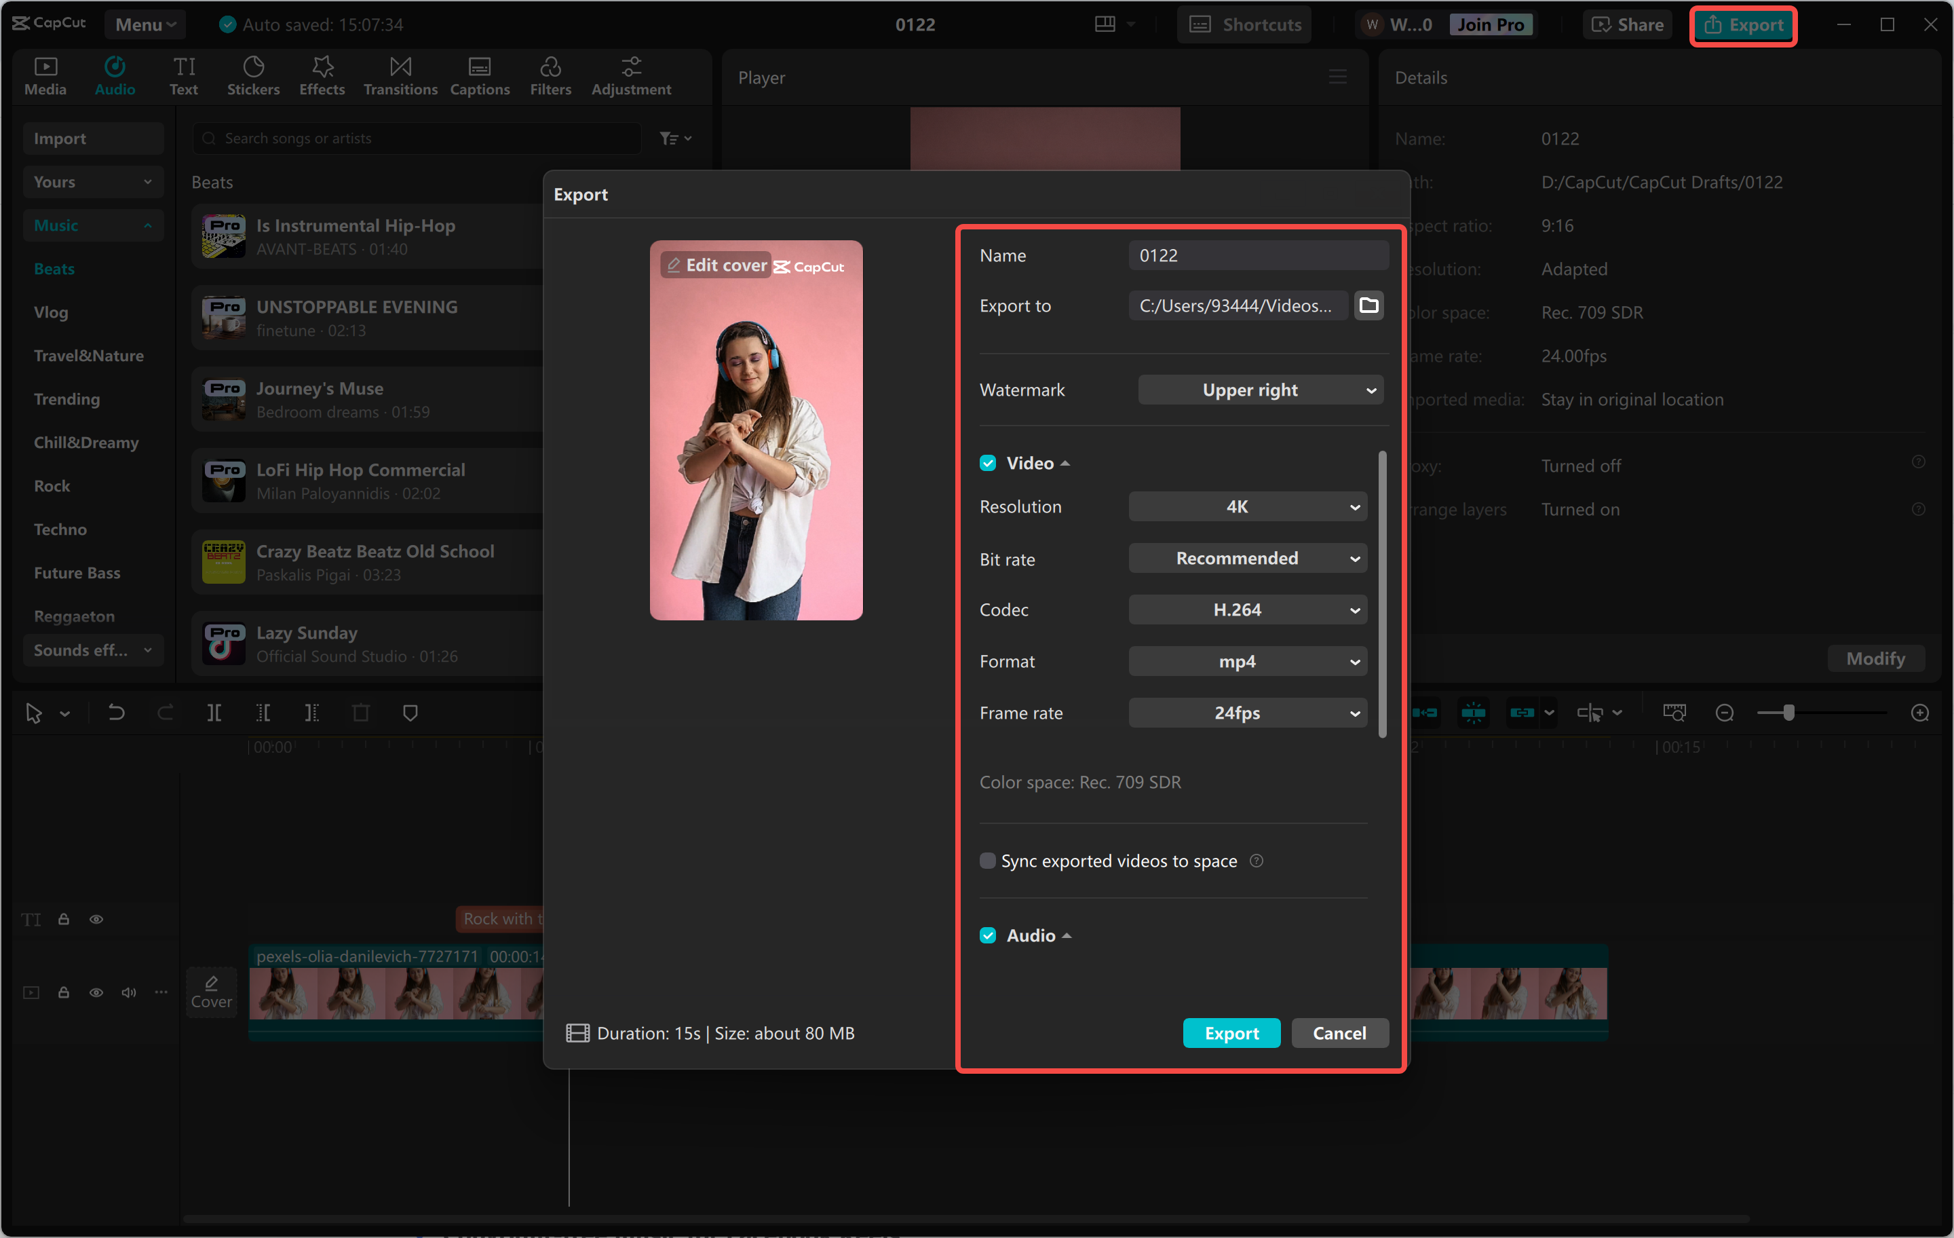Enable Sync exported videos to space

click(x=988, y=861)
